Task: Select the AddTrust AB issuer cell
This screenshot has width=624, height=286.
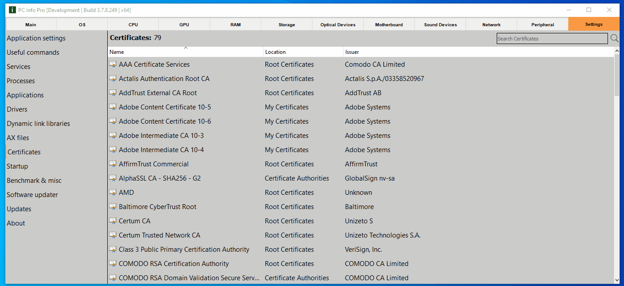Action: pos(363,93)
